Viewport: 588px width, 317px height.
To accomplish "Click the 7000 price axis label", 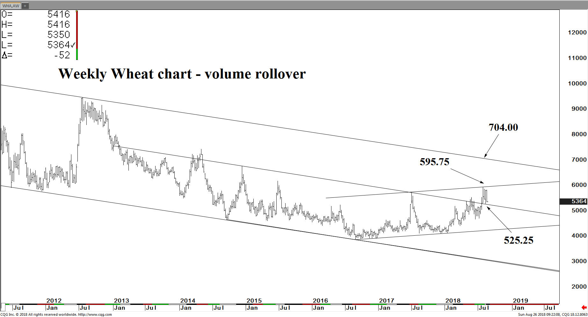I will click(579, 160).
